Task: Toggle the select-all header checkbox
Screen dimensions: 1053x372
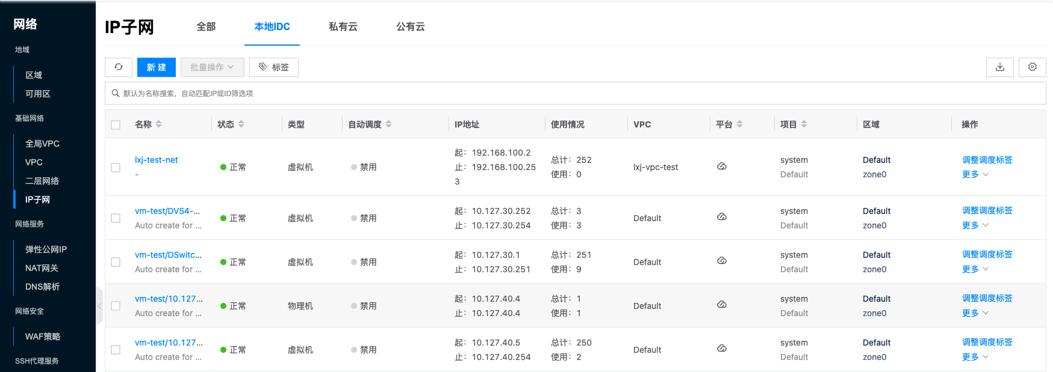Action: pos(116,125)
